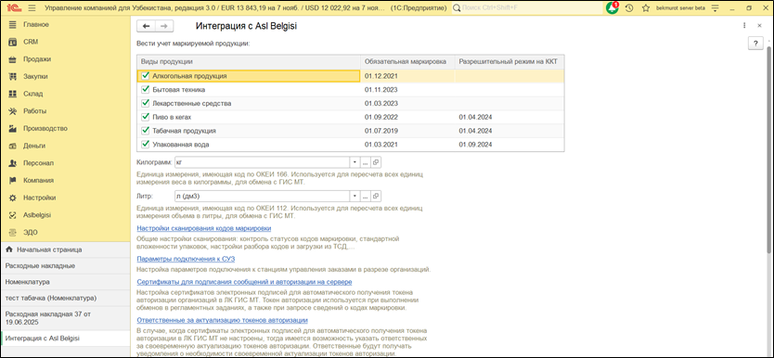This screenshot has height=358, width=774.
Task: Uncheck Лекарственные средства checkbox
Action: coord(145,104)
